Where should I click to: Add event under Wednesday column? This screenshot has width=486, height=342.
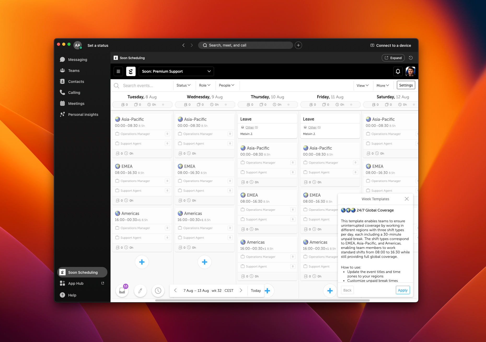pyautogui.click(x=205, y=262)
